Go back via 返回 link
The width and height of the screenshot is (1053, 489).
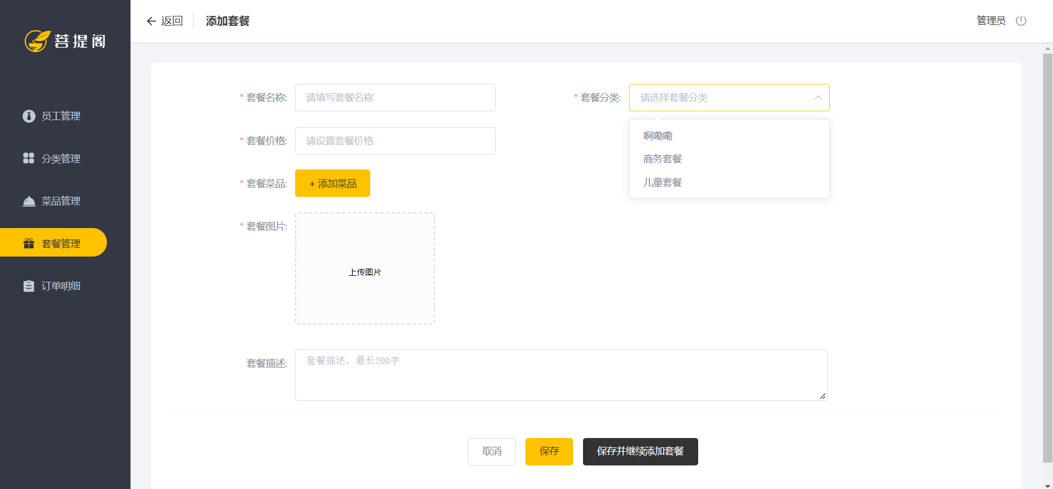(x=165, y=21)
